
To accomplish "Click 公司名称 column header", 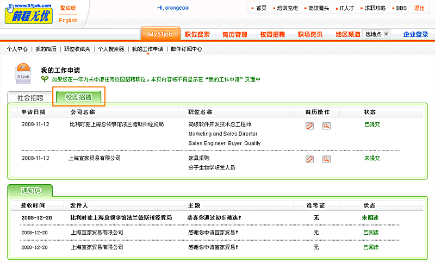I will pyautogui.click(x=83, y=112).
